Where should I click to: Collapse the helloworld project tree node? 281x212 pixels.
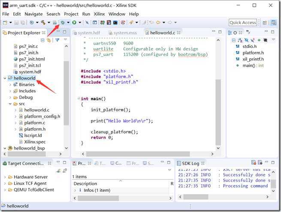(x=5, y=78)
